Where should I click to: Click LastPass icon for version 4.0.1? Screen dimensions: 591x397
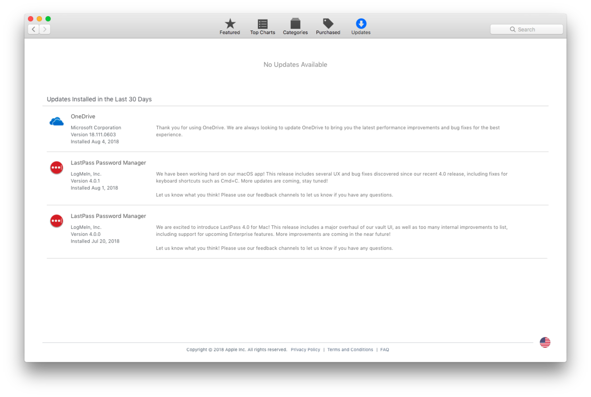pyautogui.click(x=57, y=168)
